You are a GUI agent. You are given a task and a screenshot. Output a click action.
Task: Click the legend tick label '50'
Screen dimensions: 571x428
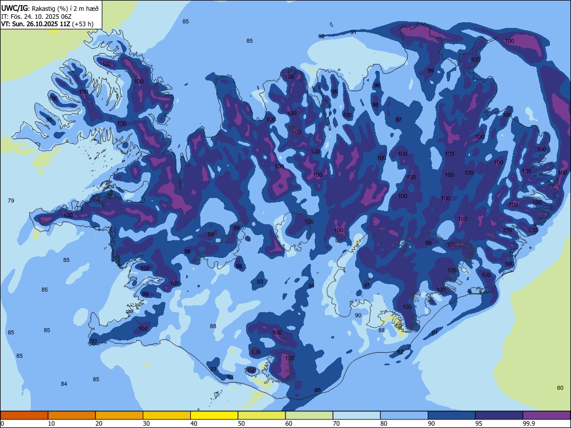(241, 423)
